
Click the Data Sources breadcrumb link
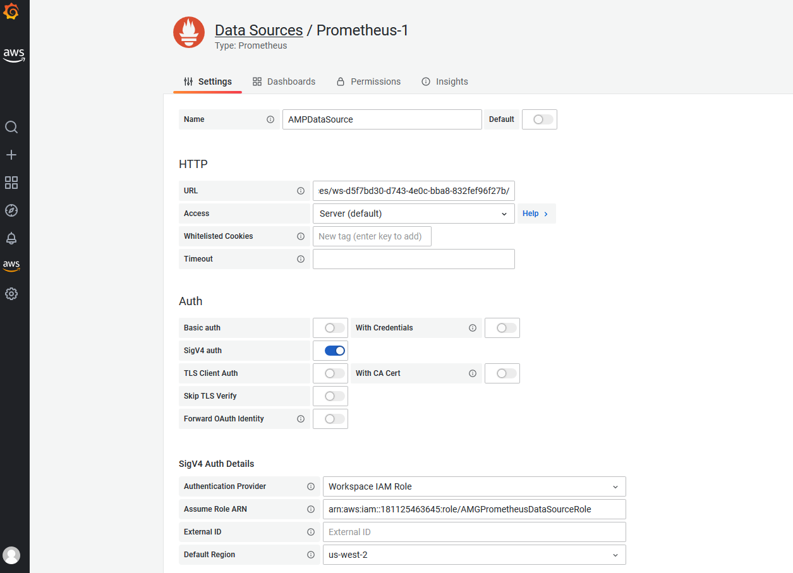pyautogui.click(x=258, y=30)
